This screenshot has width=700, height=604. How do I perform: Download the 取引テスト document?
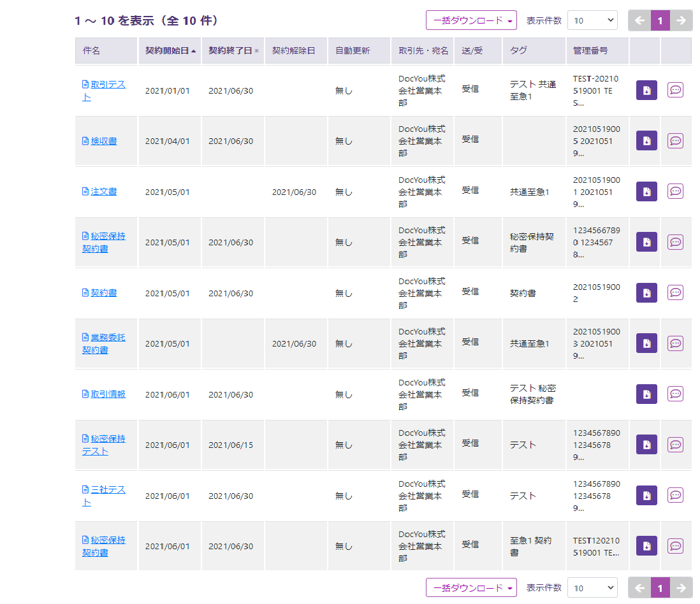click(x=646, y=90)
